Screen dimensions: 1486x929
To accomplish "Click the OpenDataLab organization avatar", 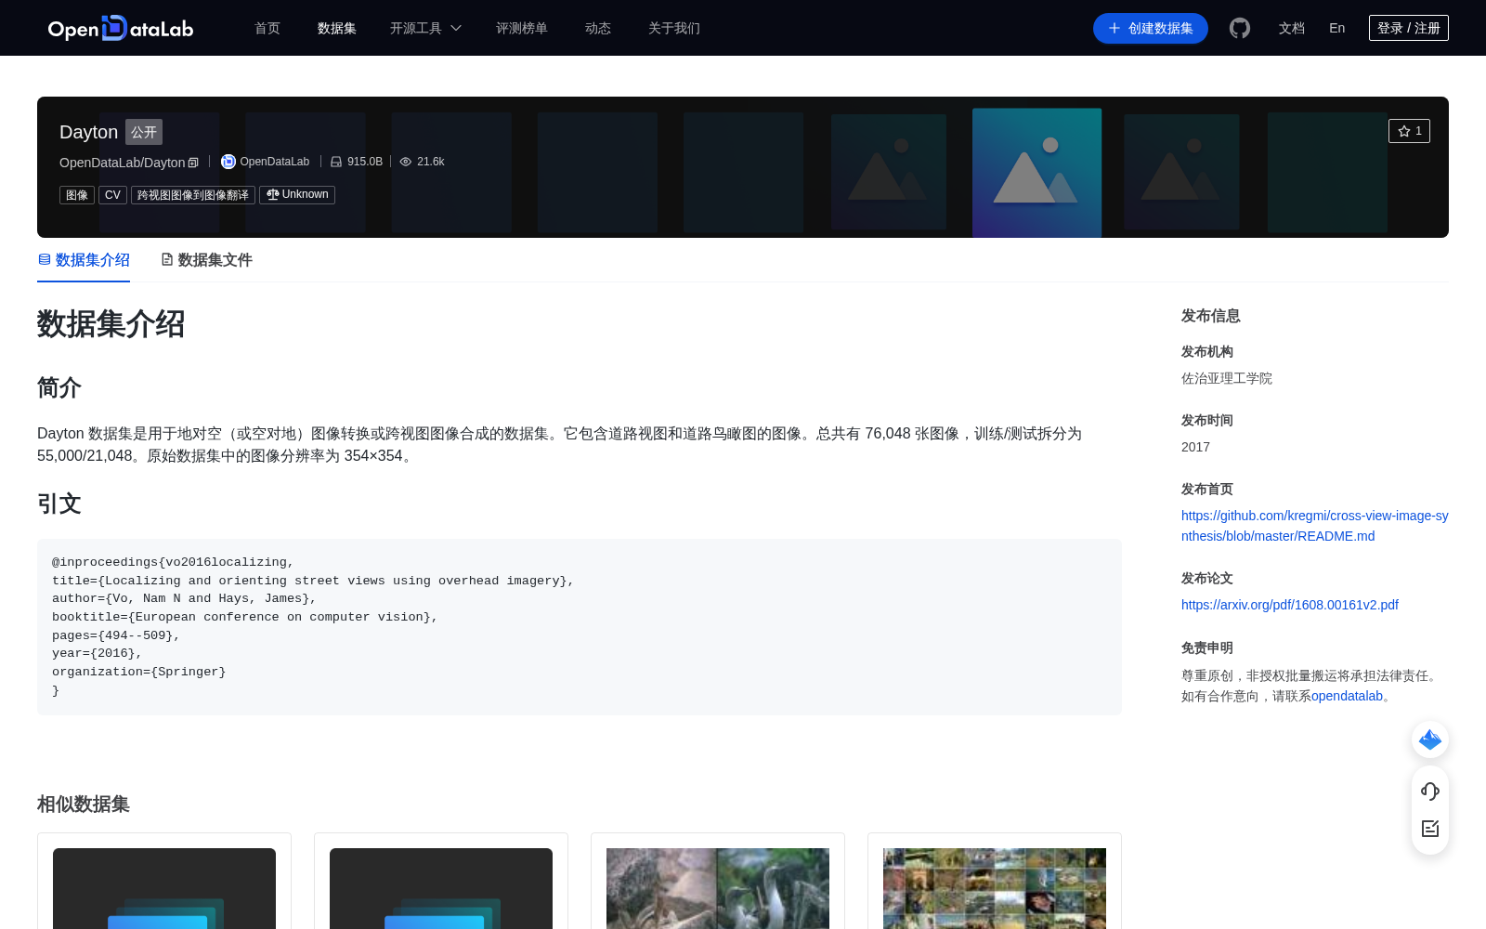I will point(228,162).
